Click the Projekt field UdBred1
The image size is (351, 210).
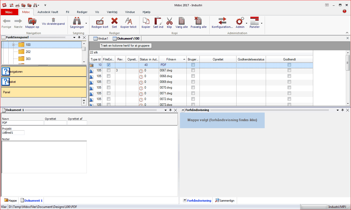(13, 133)
